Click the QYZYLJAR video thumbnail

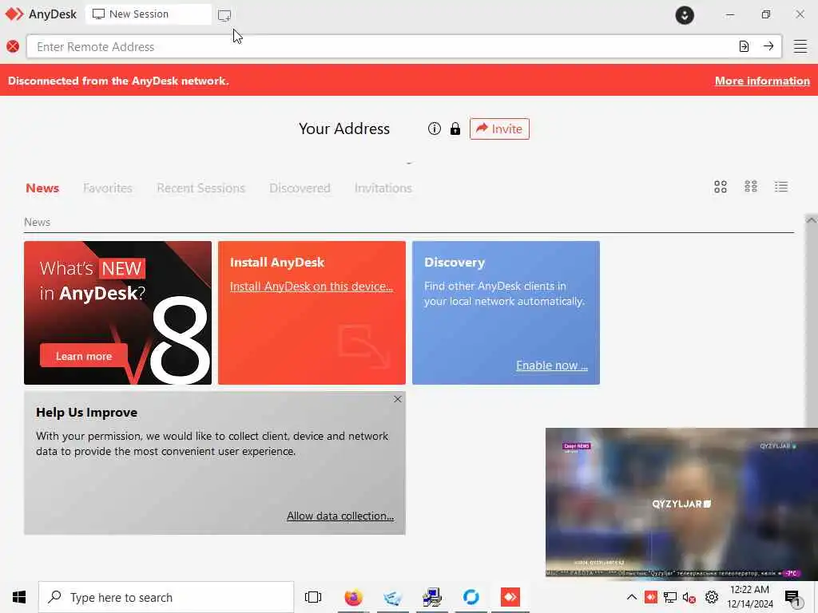tap(681, 503)
